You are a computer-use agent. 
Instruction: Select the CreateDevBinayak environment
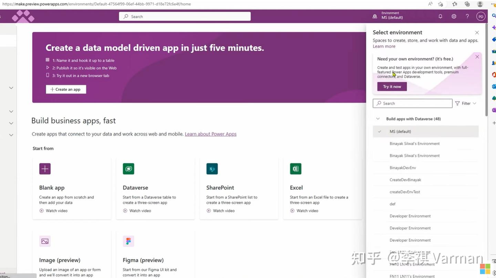click(426, 180)
